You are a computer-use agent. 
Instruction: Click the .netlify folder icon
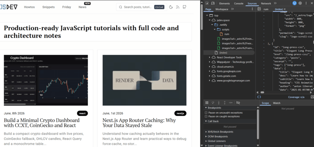[x=216, y=25]
